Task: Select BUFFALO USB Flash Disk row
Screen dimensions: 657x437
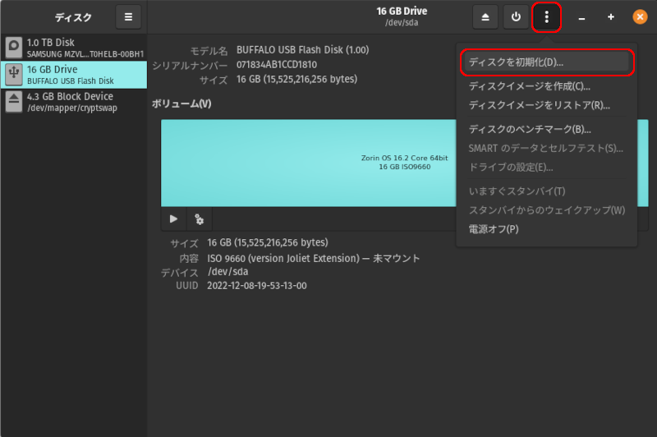Action: pyautogui.click(x=74, y=75)
